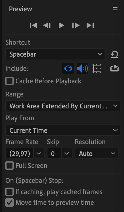Open the Range dropdown menu
The image size is (124, 212).
pos(63,106)
